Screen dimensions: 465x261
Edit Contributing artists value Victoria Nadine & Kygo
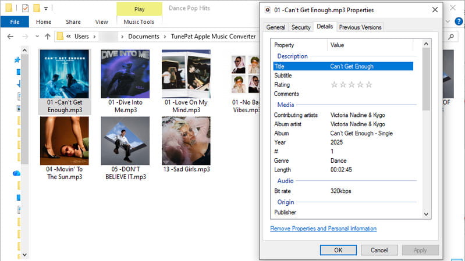click(x=358, y=115)
